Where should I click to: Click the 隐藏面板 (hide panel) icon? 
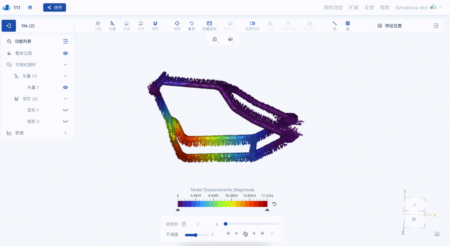point(209,25)
